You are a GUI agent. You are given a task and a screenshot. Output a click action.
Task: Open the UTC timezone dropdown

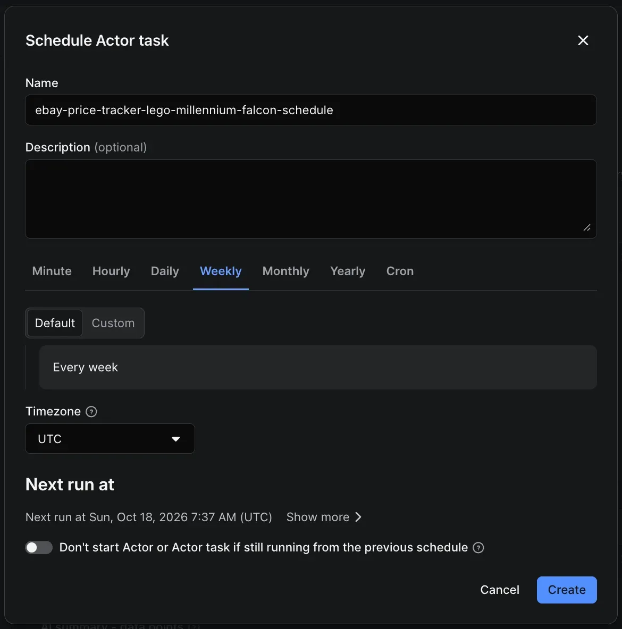point(110,439)
